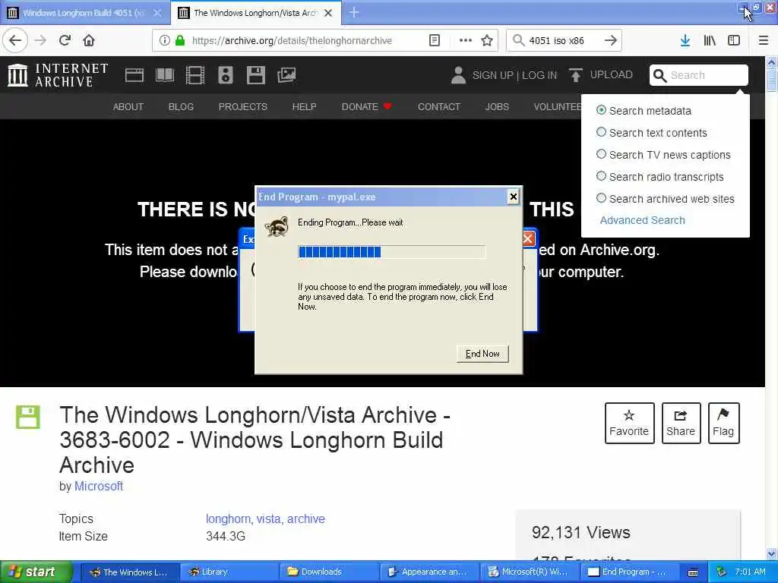Image resolution: width=778 pixels, height=583 pixels.
Task: Select Search archived web sites option
Action: tap(602, 198)
